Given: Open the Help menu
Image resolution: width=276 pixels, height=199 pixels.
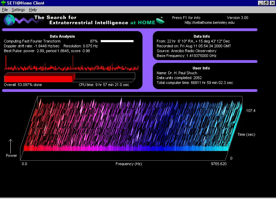Looking at the screenshot, I should click(33, 10).
